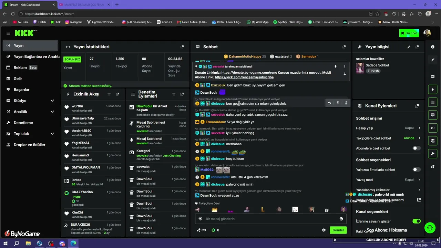441x248 pixels.
Task: Delete diclesue's hovered chat message
Action: pyautogui.click(x=346, y=103)
